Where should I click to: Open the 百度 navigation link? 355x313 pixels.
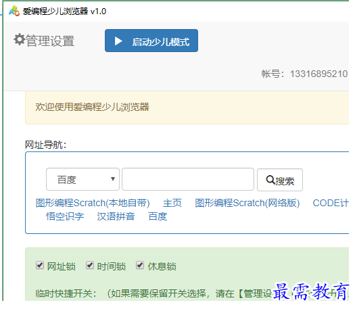pos(158,216)
